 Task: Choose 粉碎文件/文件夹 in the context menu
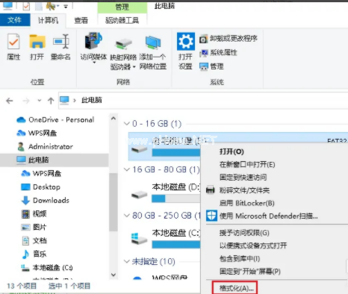244,190
